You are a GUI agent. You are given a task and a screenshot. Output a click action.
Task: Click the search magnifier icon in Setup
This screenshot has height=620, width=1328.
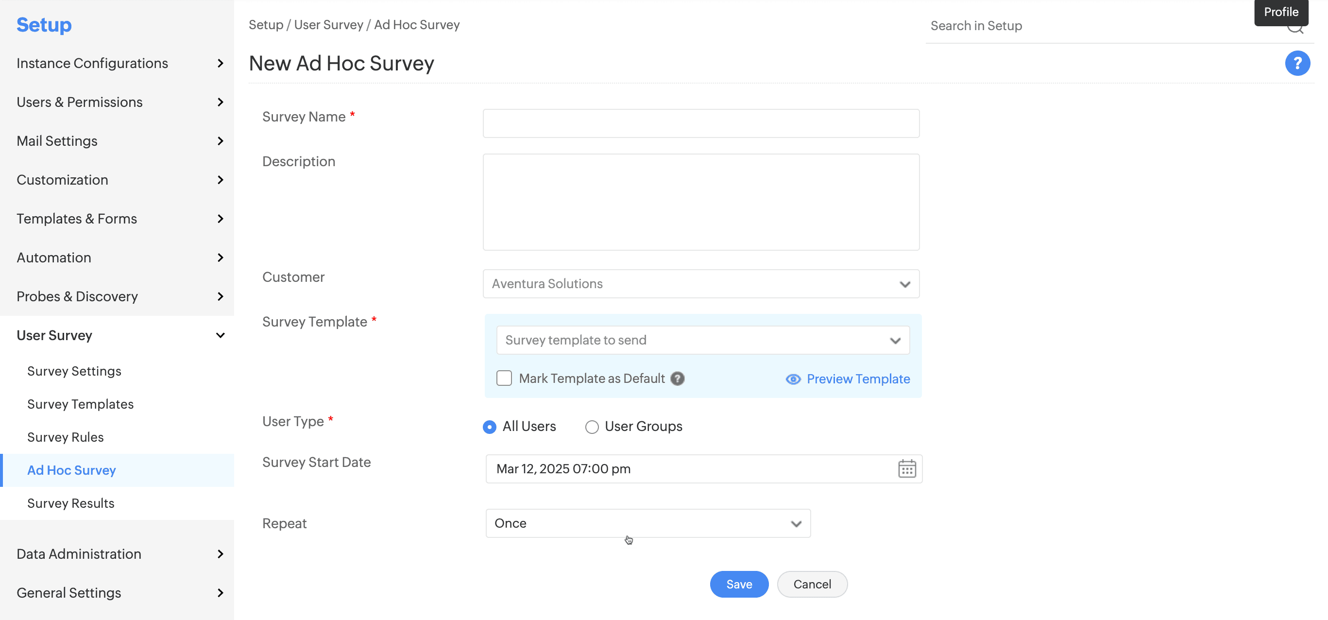tap(1295, 28)
